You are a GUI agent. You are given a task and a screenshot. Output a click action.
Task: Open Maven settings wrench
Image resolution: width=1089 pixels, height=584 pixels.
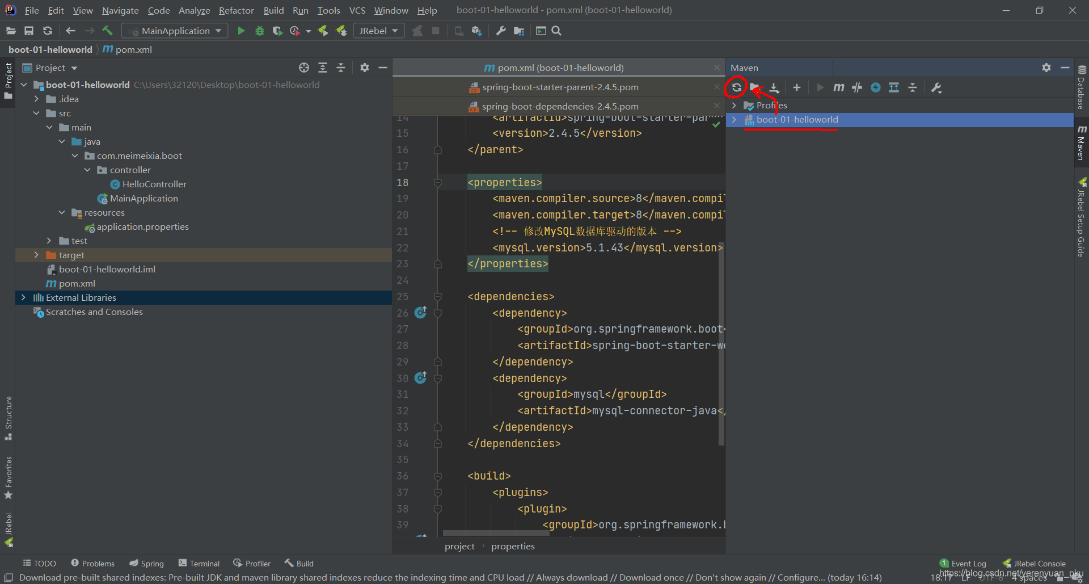click(x=936, y=87)
